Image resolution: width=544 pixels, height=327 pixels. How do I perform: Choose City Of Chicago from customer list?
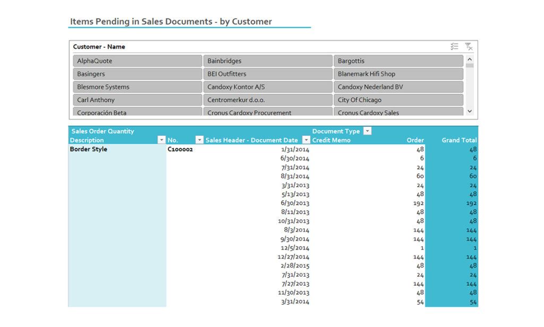[x=398, y=100]
